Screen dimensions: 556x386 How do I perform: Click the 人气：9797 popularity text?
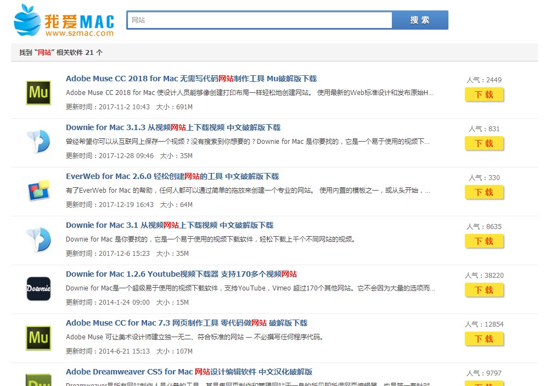(x=484, y=373)
